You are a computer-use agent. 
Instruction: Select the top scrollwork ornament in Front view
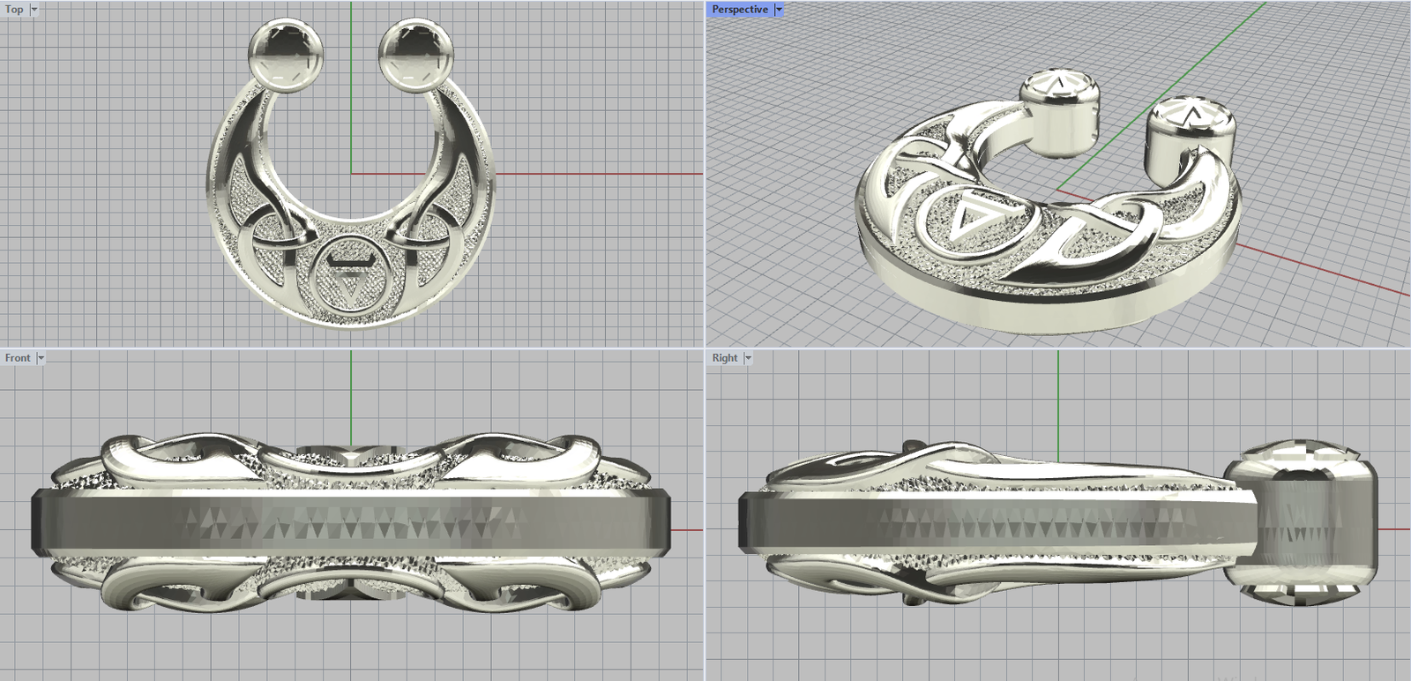[x=353, y=454]
